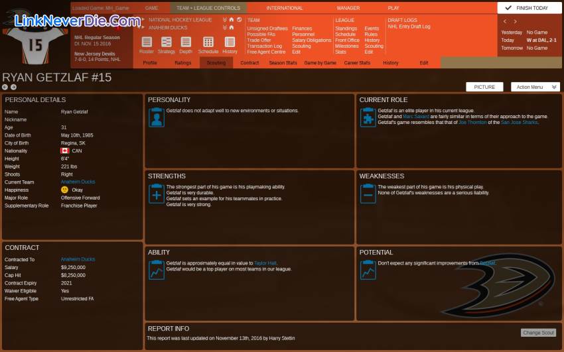Image resolution: width=564 pixels, height=352 pixels.
Task: Open the Action Menu dropdown
Action: point(535,87)
